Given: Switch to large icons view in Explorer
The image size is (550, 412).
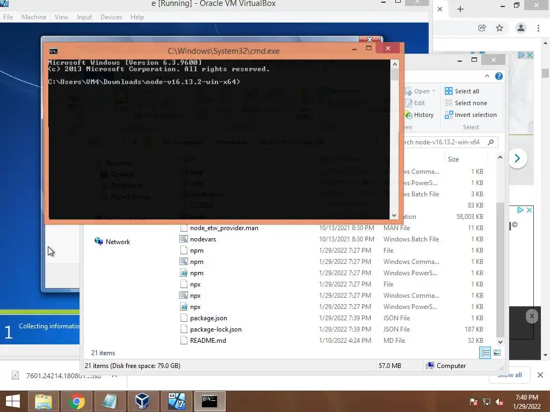Looking at the screenshot, I should pos(497,353).
